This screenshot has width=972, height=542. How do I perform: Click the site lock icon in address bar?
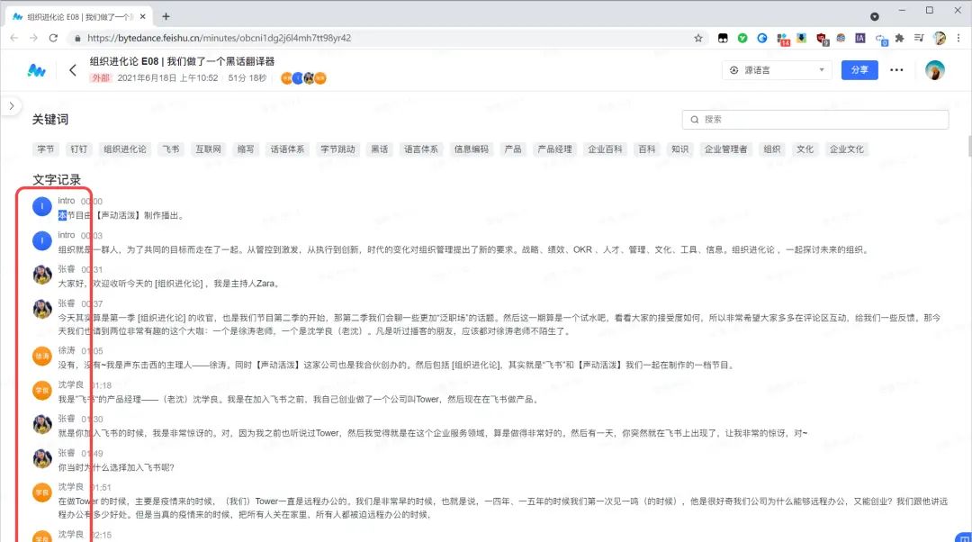(76, 38)
